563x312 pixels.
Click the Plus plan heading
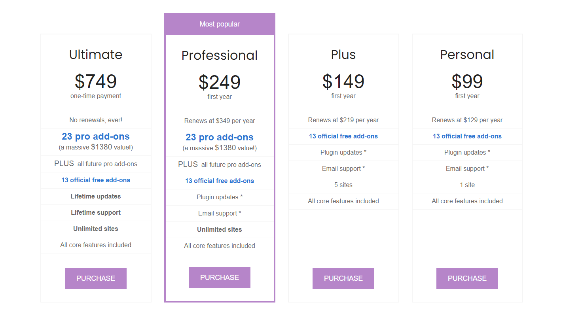[343, 55]
